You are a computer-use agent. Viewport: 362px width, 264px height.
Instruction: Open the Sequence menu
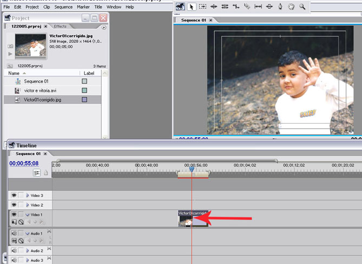tap(63, 7)
